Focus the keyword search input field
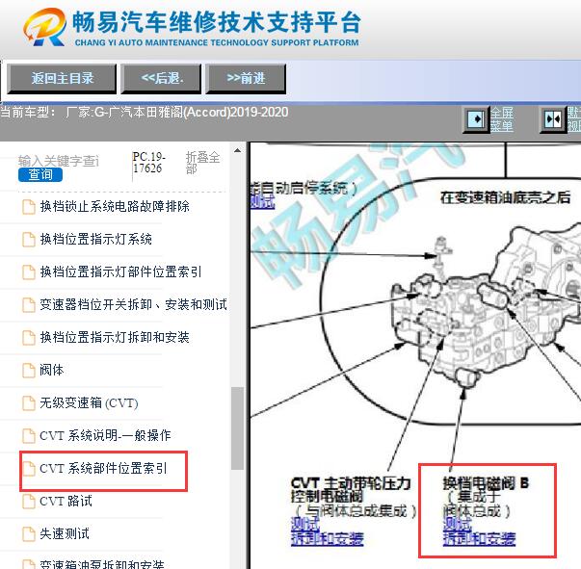Image resolution: width=581 pixels, height=569 pixels. pyautogui.click(x=60, y=161)
